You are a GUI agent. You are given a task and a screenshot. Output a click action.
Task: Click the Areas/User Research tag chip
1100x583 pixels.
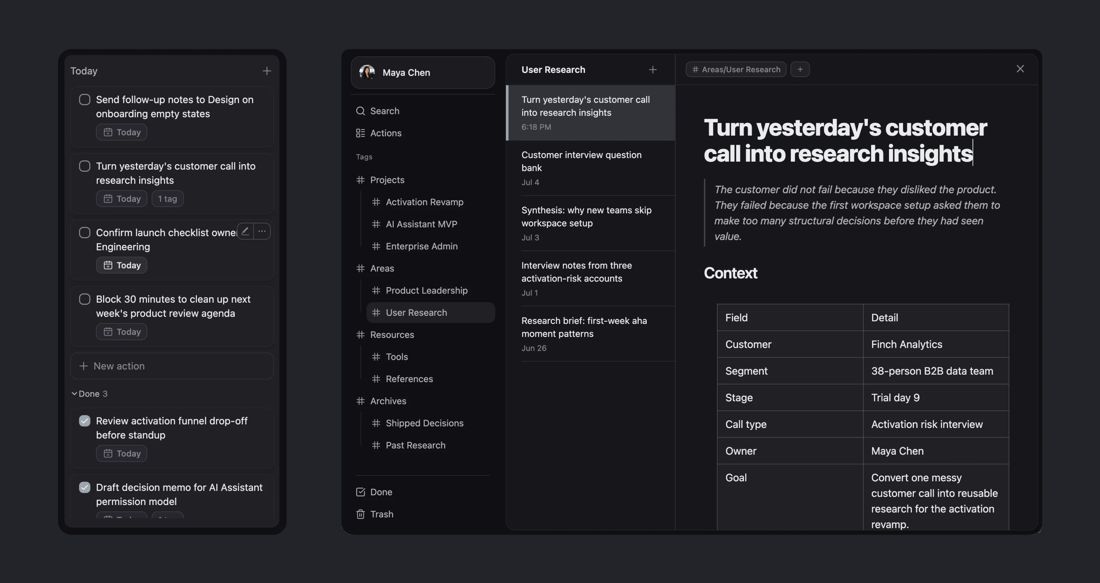point(736,69)
